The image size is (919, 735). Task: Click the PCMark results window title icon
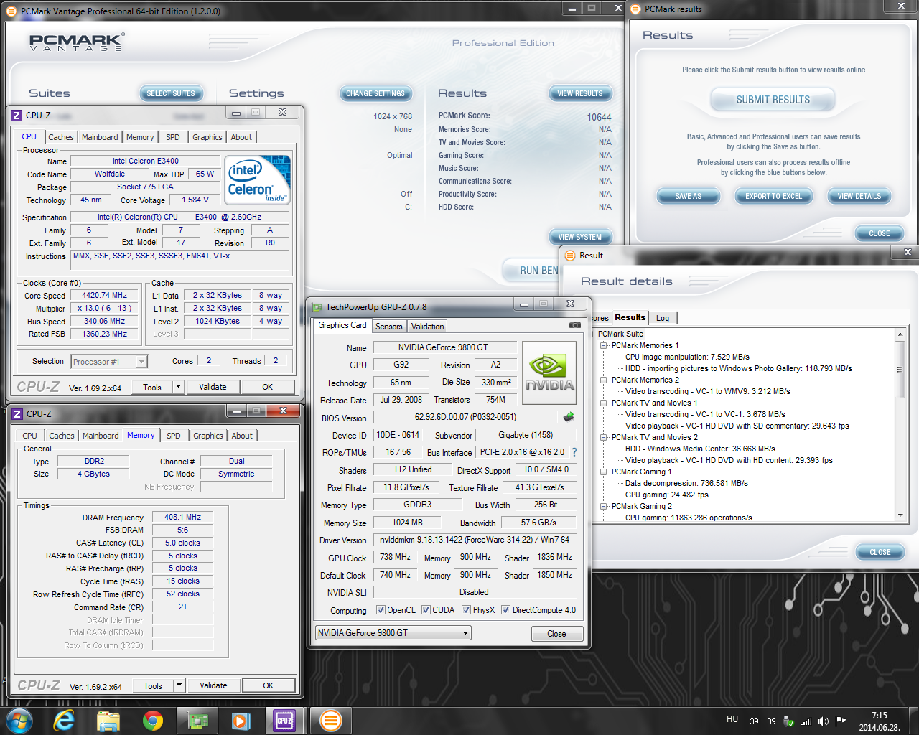tap(636, 9)
